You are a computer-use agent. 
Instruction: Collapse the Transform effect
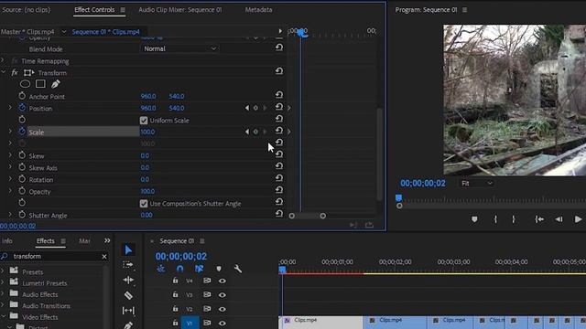(4, 72)
